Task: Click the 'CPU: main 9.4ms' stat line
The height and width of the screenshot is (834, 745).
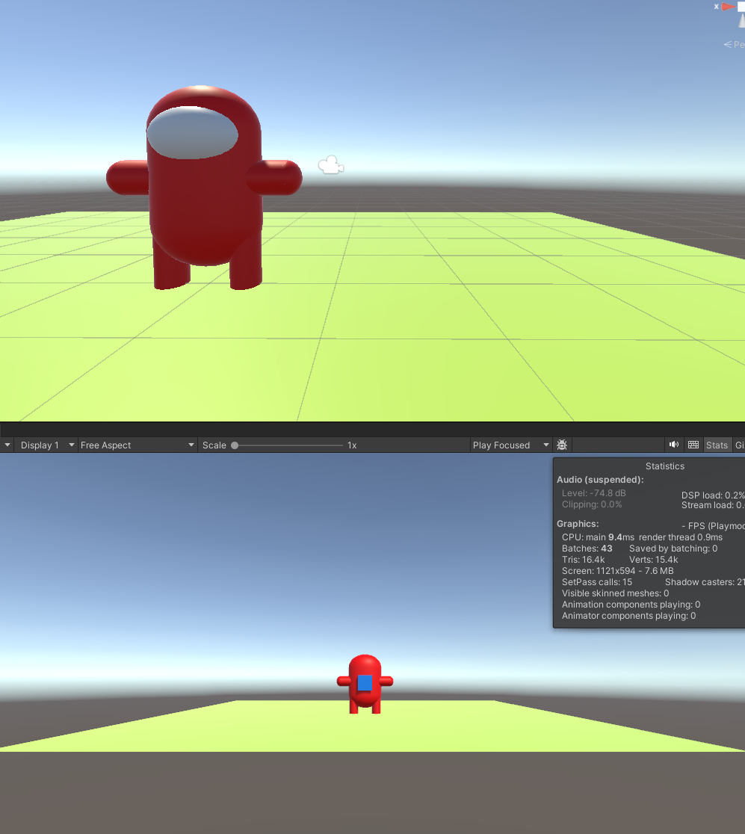Action: coord(598,537)
